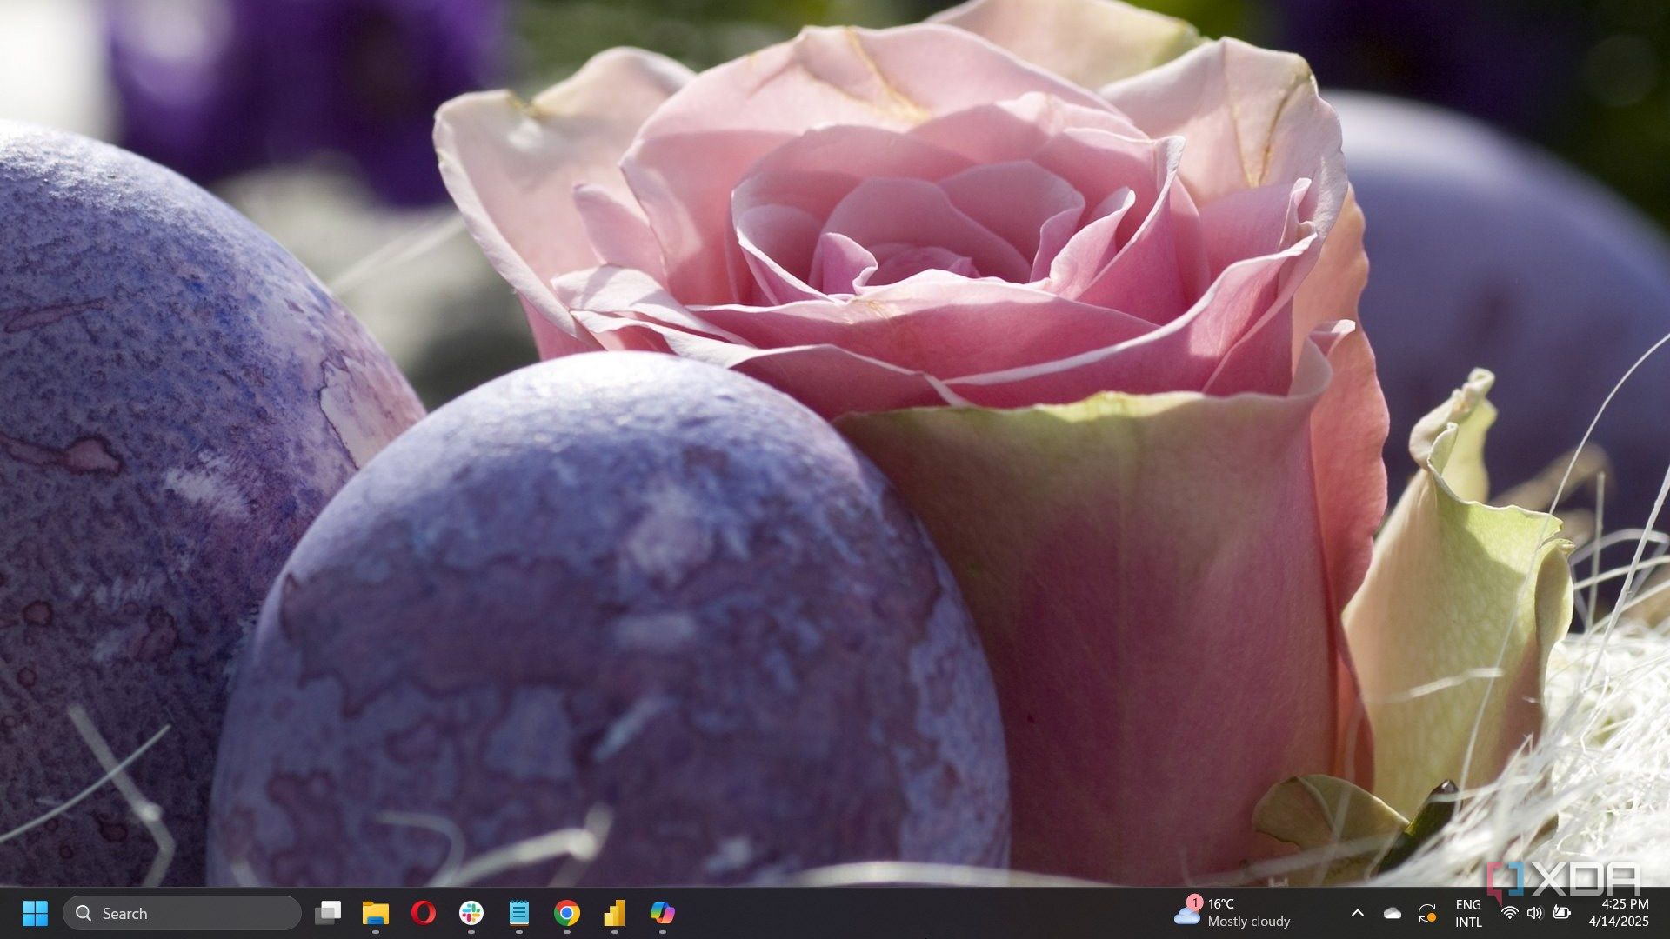1670x939 pixels.
Task: Open clock and calendar flyout
Action: point(1619,913)
